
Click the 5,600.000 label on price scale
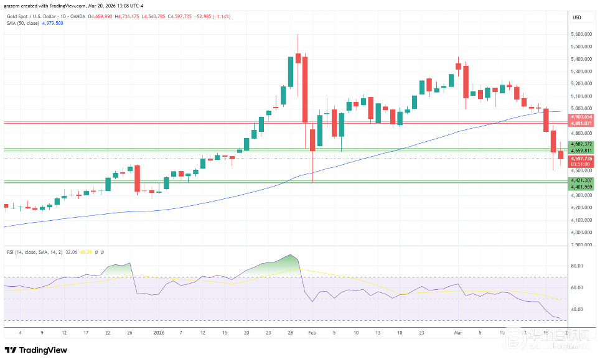[580, 35]
